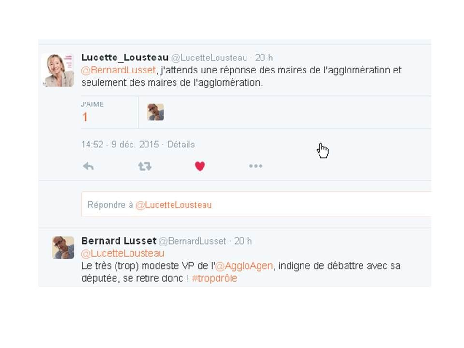Open the @AggloAgen mention link
Viewport: 464px width, 348px height.
pos(244,266)
